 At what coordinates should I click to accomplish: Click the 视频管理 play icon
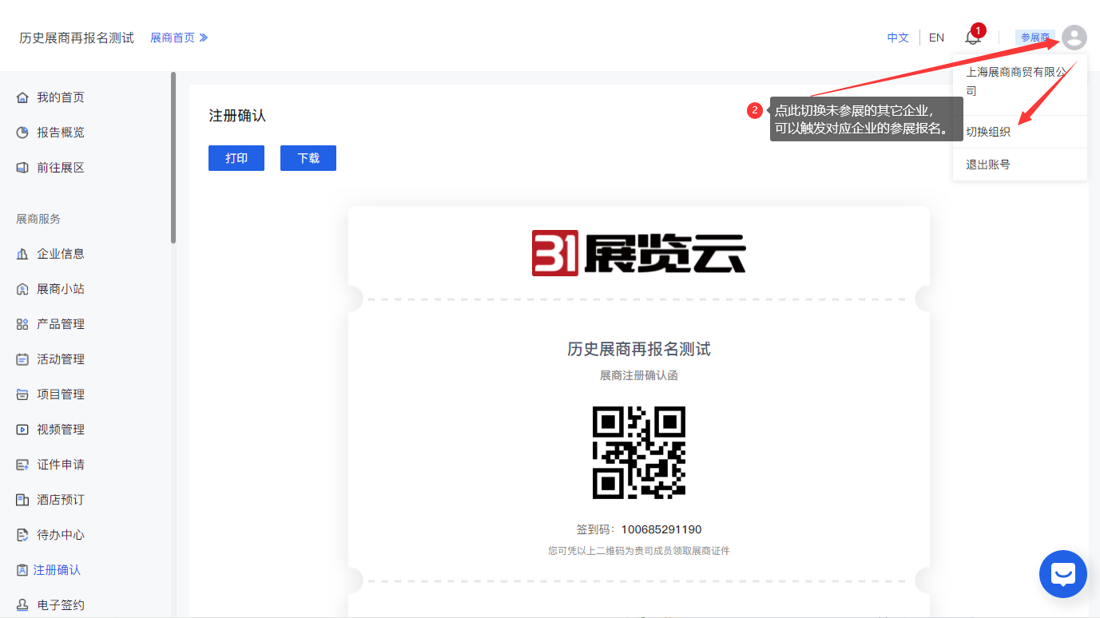(22, 430)
